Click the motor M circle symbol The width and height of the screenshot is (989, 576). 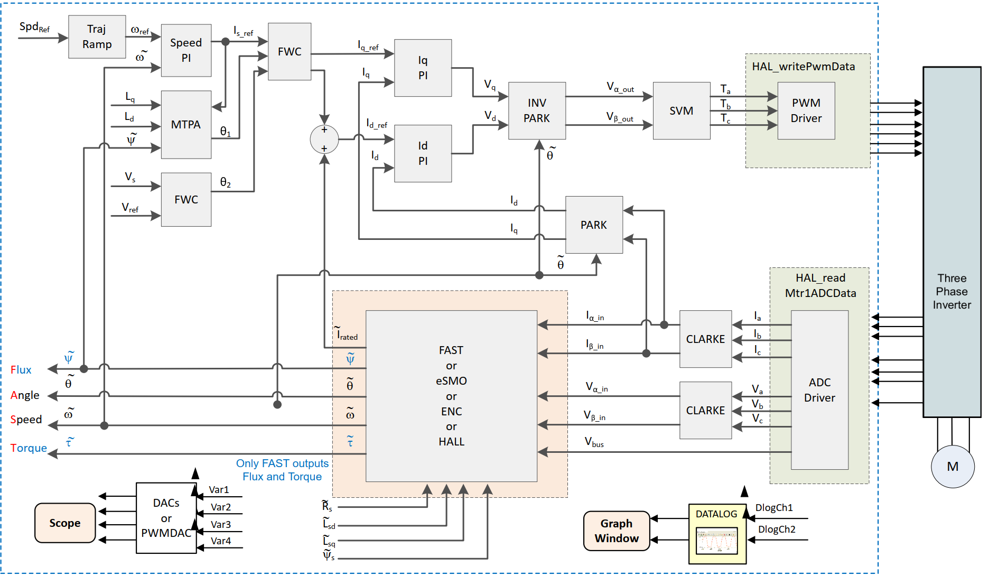click(953, 466)
